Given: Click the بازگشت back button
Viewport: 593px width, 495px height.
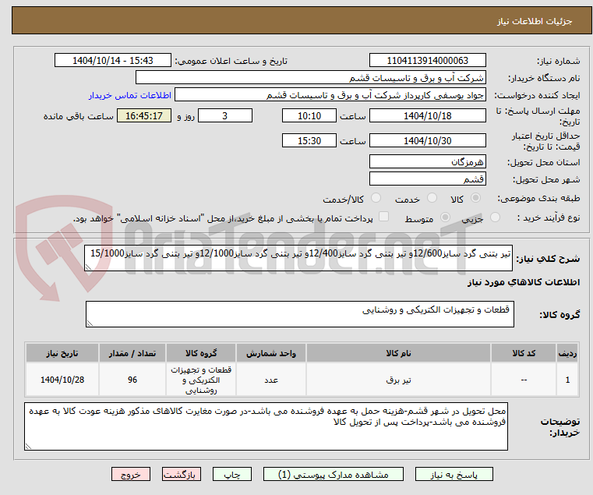Looking at the screenshot, I should coord(182,474).
